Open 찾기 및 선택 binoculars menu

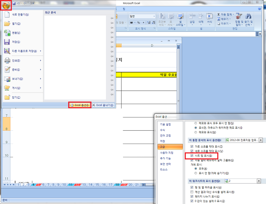point(248,20)
